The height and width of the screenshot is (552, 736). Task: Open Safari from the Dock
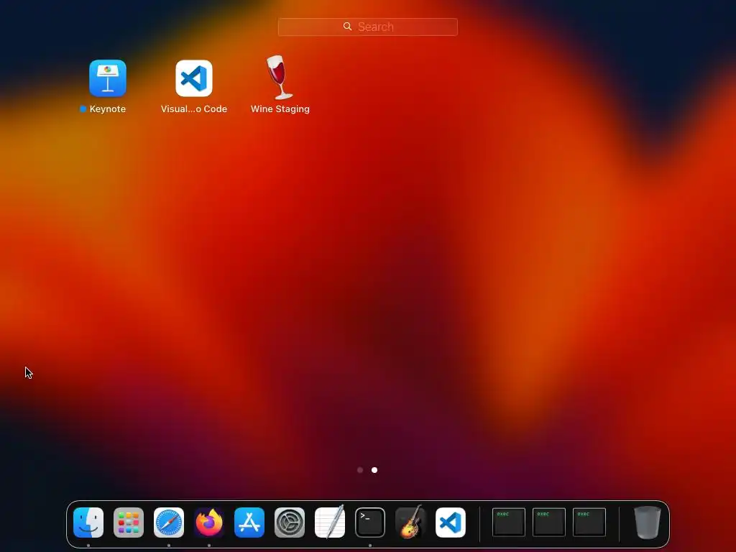[x=169, y=523]
